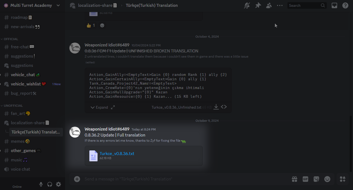This screenshot has width=353, height=190.
Task: Add a reaction with the smiley icon
Action: [102, 25]
